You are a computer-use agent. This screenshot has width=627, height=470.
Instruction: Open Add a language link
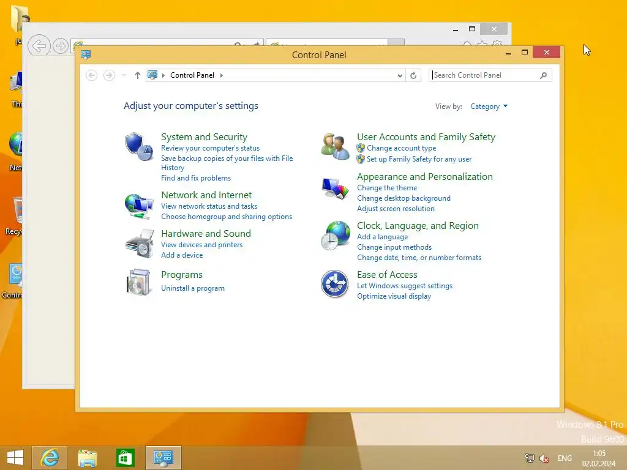point(382,237)
